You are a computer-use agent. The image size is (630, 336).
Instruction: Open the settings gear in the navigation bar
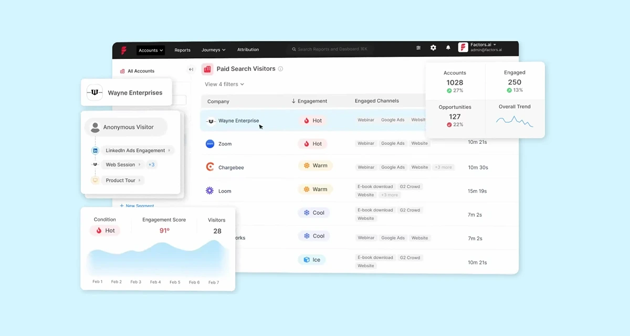tap(433, 47)
